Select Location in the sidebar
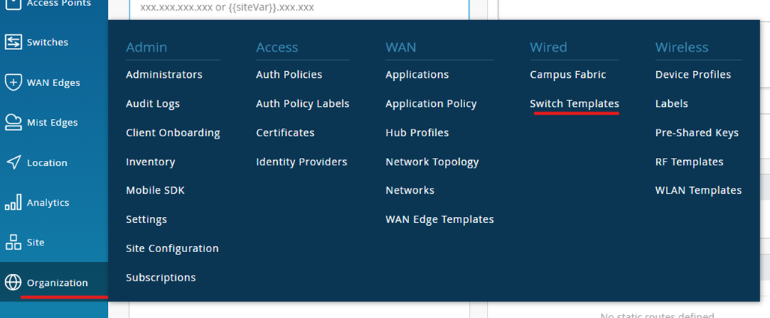 click(x=47, y=163)
